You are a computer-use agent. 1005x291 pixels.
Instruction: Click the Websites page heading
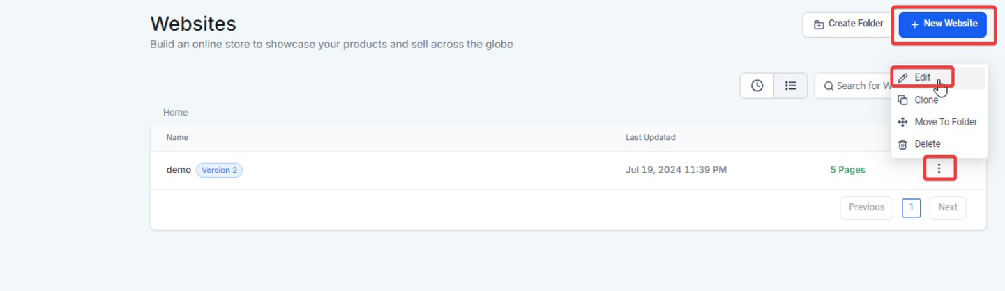point(193,24)
